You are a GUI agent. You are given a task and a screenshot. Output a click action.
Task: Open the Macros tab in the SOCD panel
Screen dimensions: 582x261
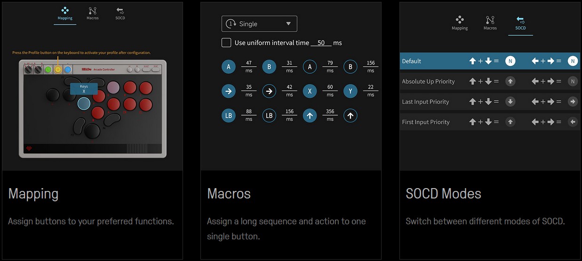point(490,23)
